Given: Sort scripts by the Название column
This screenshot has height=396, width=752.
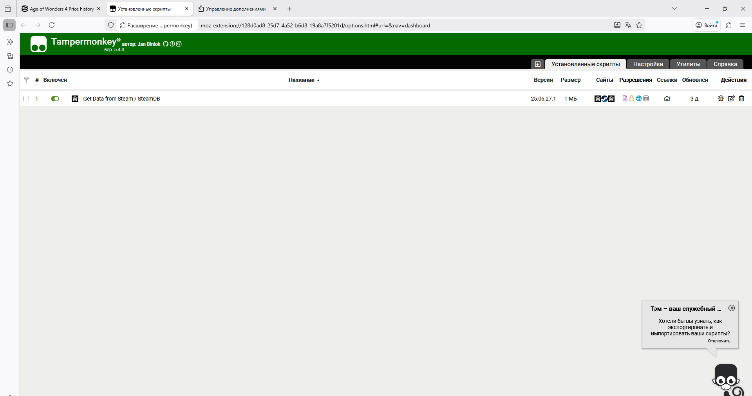Looking at the screenshot, I should 304,80.
